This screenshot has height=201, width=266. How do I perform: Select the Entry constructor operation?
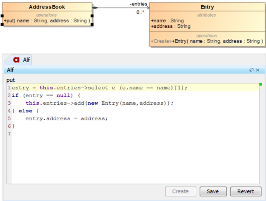[x=206, y=41]
